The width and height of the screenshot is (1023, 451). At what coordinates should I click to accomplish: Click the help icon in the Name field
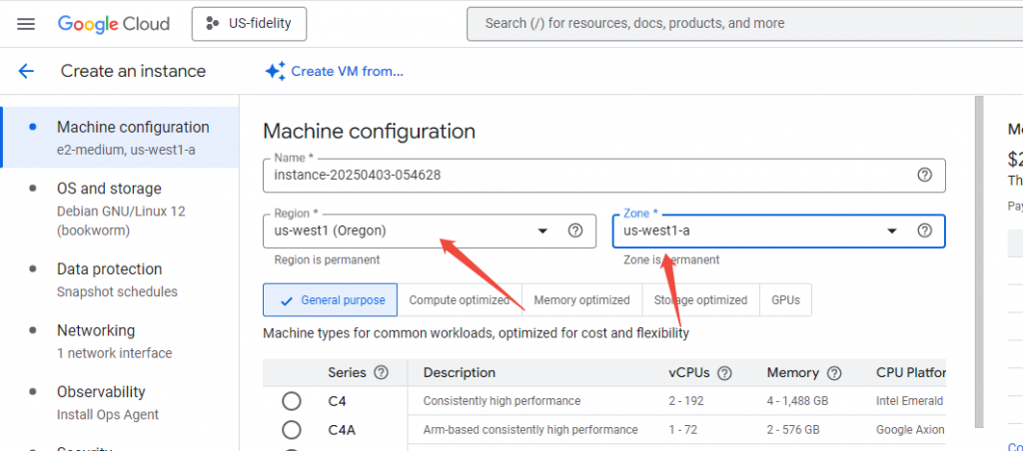click(x=924, y=175)
